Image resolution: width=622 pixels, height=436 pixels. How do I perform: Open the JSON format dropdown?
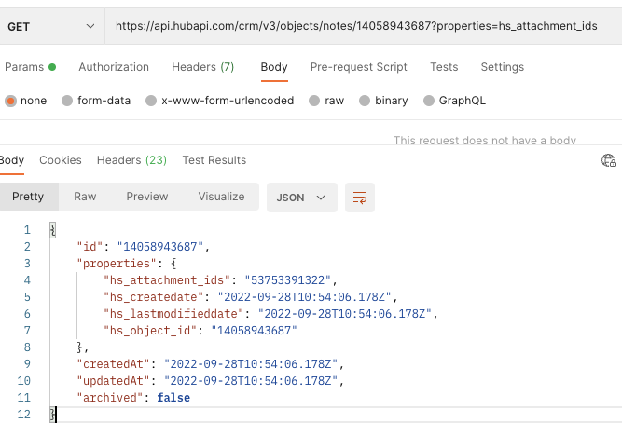click(301, 198)
